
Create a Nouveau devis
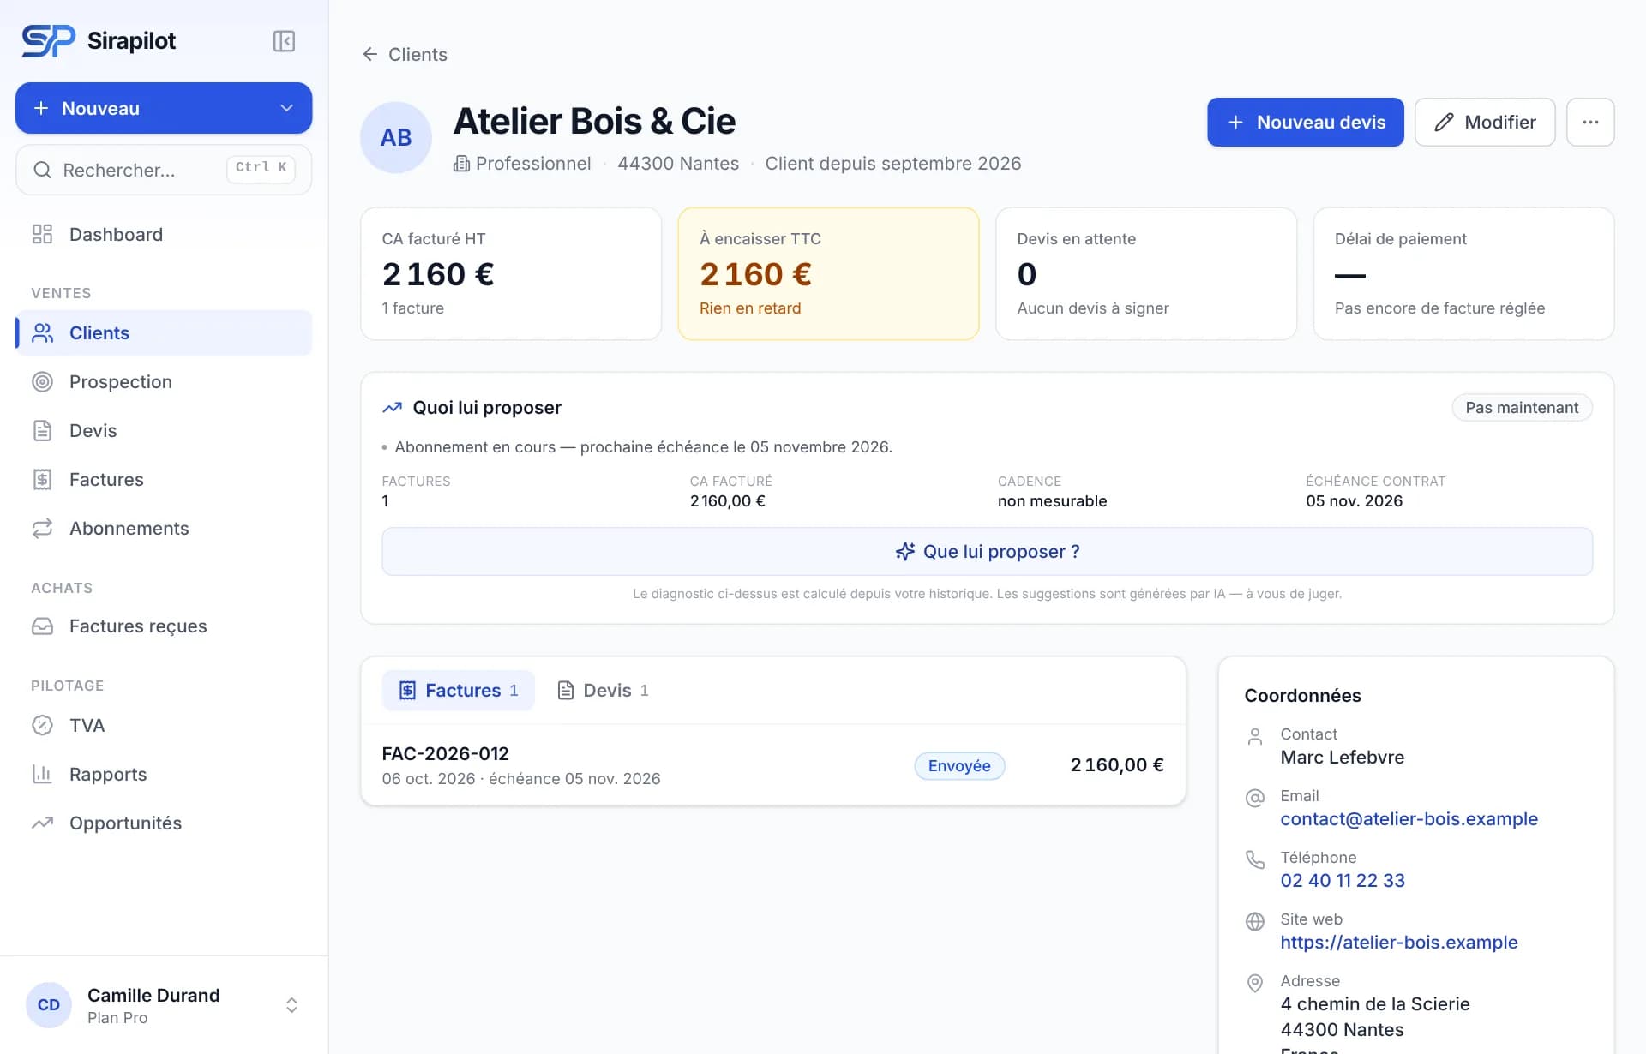coord(1306,122)
